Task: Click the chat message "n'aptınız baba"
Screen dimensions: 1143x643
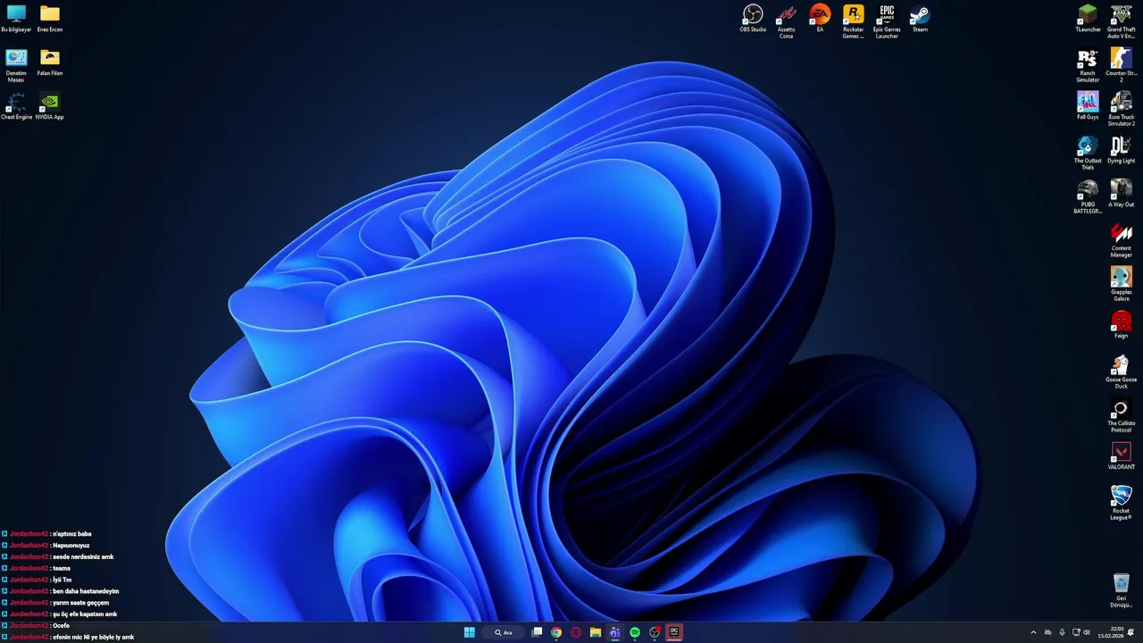Action: (x=72, y=534)
